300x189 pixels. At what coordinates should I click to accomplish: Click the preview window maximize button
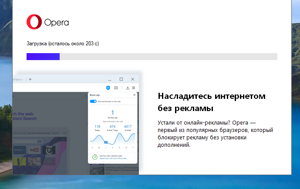pyautogui.click(x=121, y=79)
